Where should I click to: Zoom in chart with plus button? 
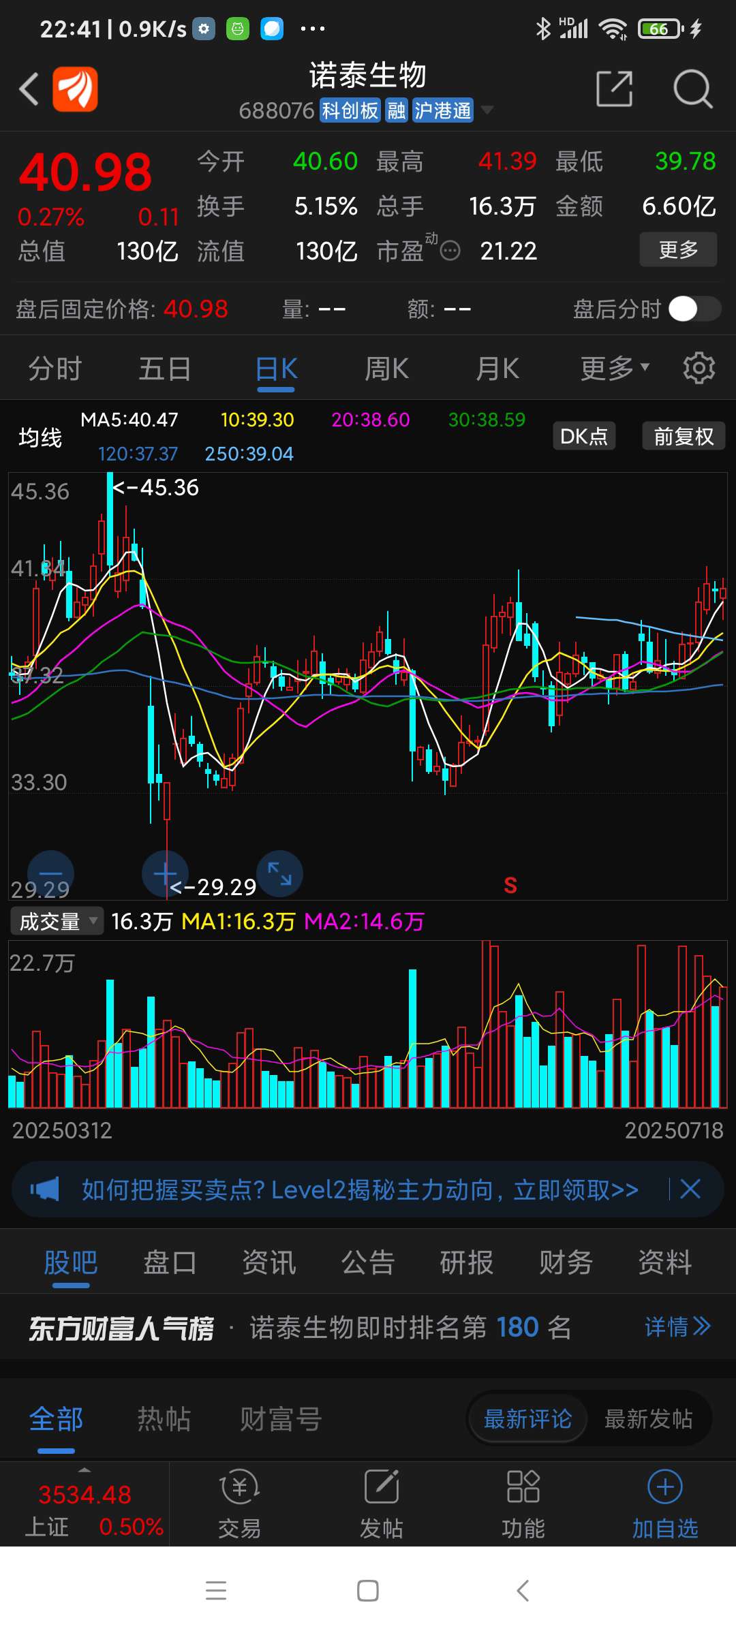165,873
